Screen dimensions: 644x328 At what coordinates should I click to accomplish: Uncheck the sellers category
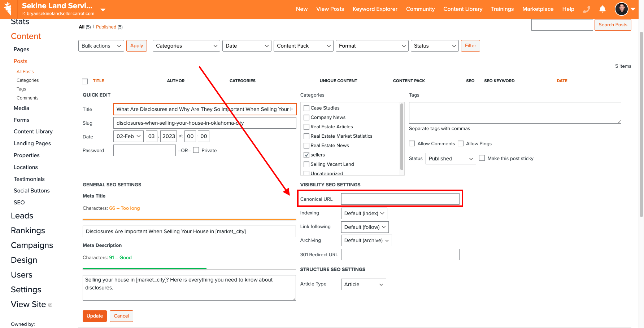click(x=306, y=155)
